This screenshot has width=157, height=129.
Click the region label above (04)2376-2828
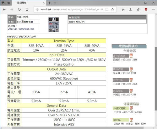pos(121,80)
